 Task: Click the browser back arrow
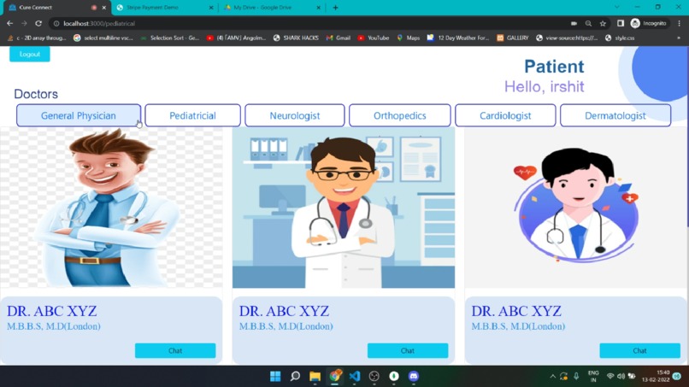point(9,23)
